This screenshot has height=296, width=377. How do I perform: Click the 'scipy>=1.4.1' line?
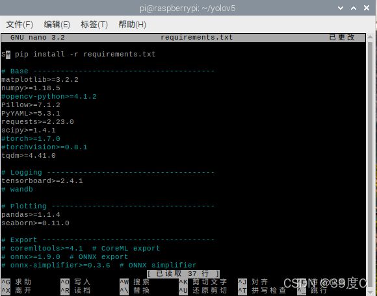coord(29,130)
